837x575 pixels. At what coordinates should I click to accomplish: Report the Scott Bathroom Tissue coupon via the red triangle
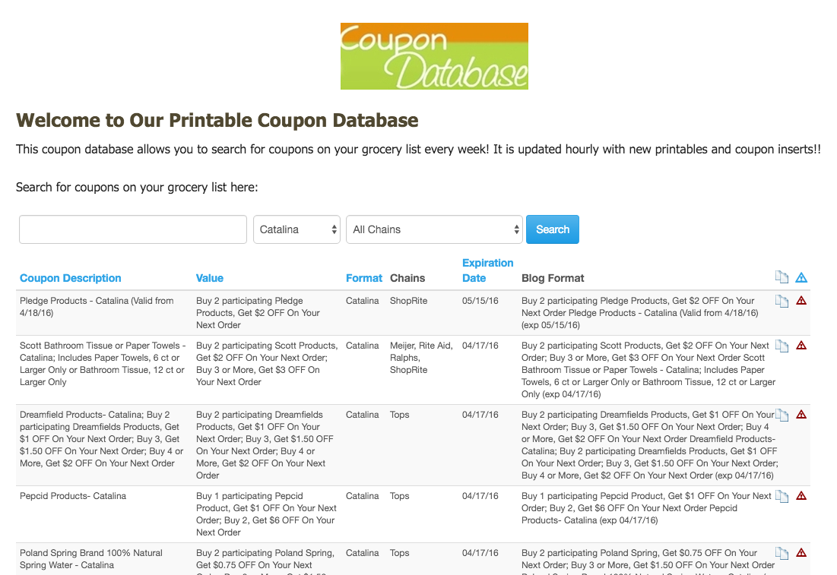coord(801,345)
